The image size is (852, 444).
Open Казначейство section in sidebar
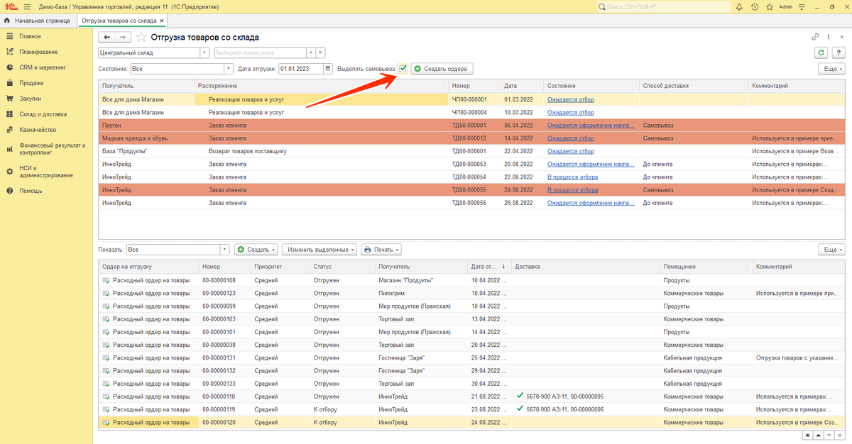38,130
